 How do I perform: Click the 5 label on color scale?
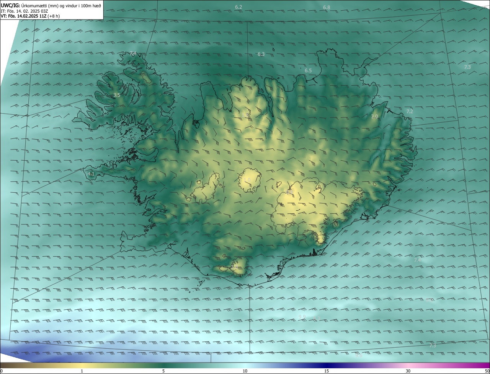click(x=163, y=371)
